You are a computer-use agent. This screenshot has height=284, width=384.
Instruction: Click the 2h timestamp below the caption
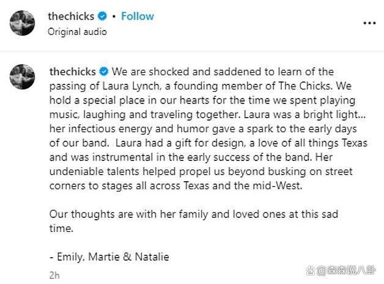click(x=54, y=276)
